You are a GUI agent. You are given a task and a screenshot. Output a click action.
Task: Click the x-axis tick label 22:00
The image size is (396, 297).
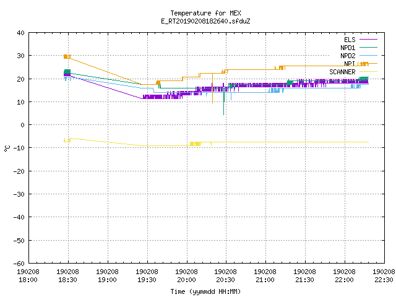345,280
